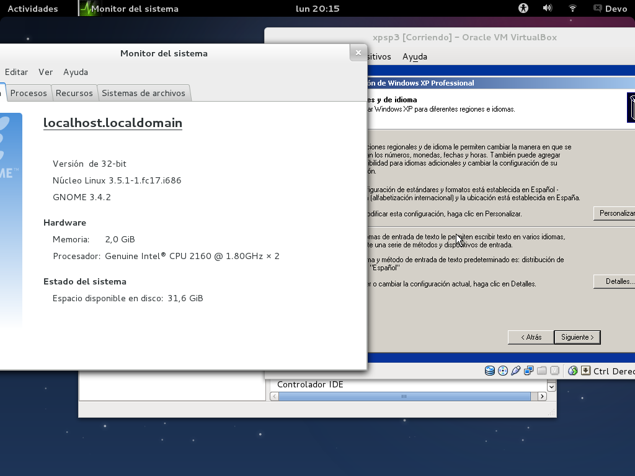
Task: Open the Actividades overview
Action: tap(33, 9)
